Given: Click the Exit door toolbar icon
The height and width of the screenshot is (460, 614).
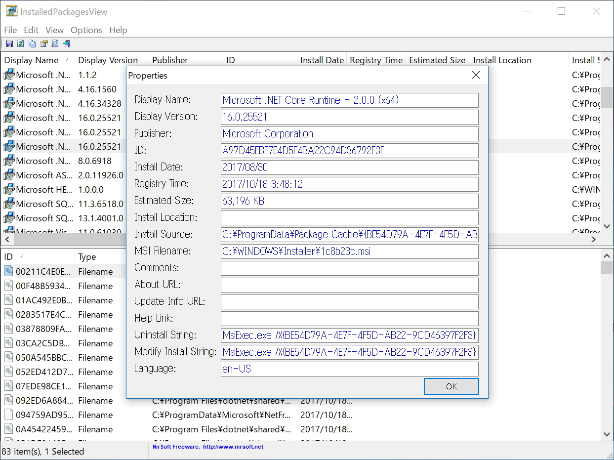Looking at the screenshot, I should coord(67,43).
